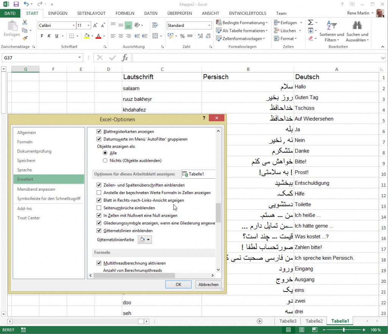
Task: Select column G header
Action: 25,69
